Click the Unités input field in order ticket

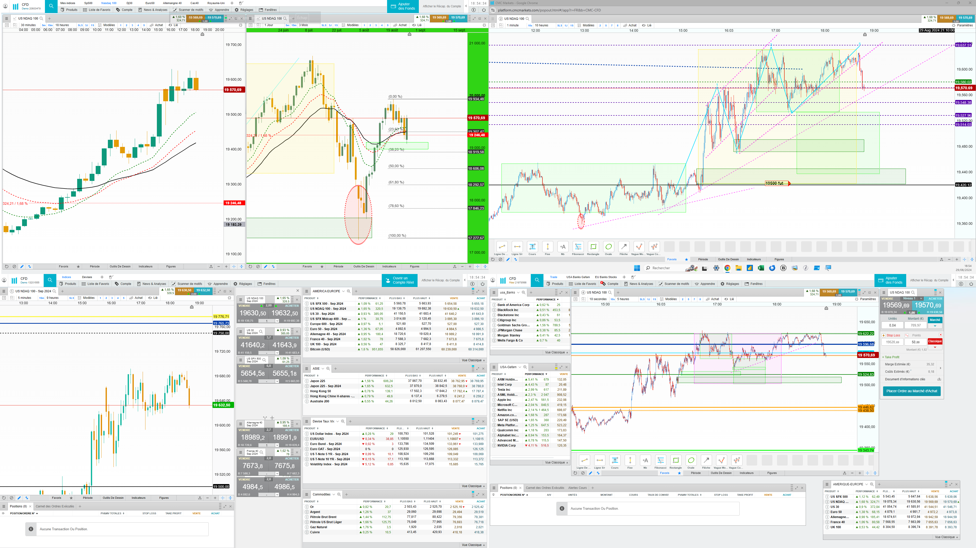(892, 325)
